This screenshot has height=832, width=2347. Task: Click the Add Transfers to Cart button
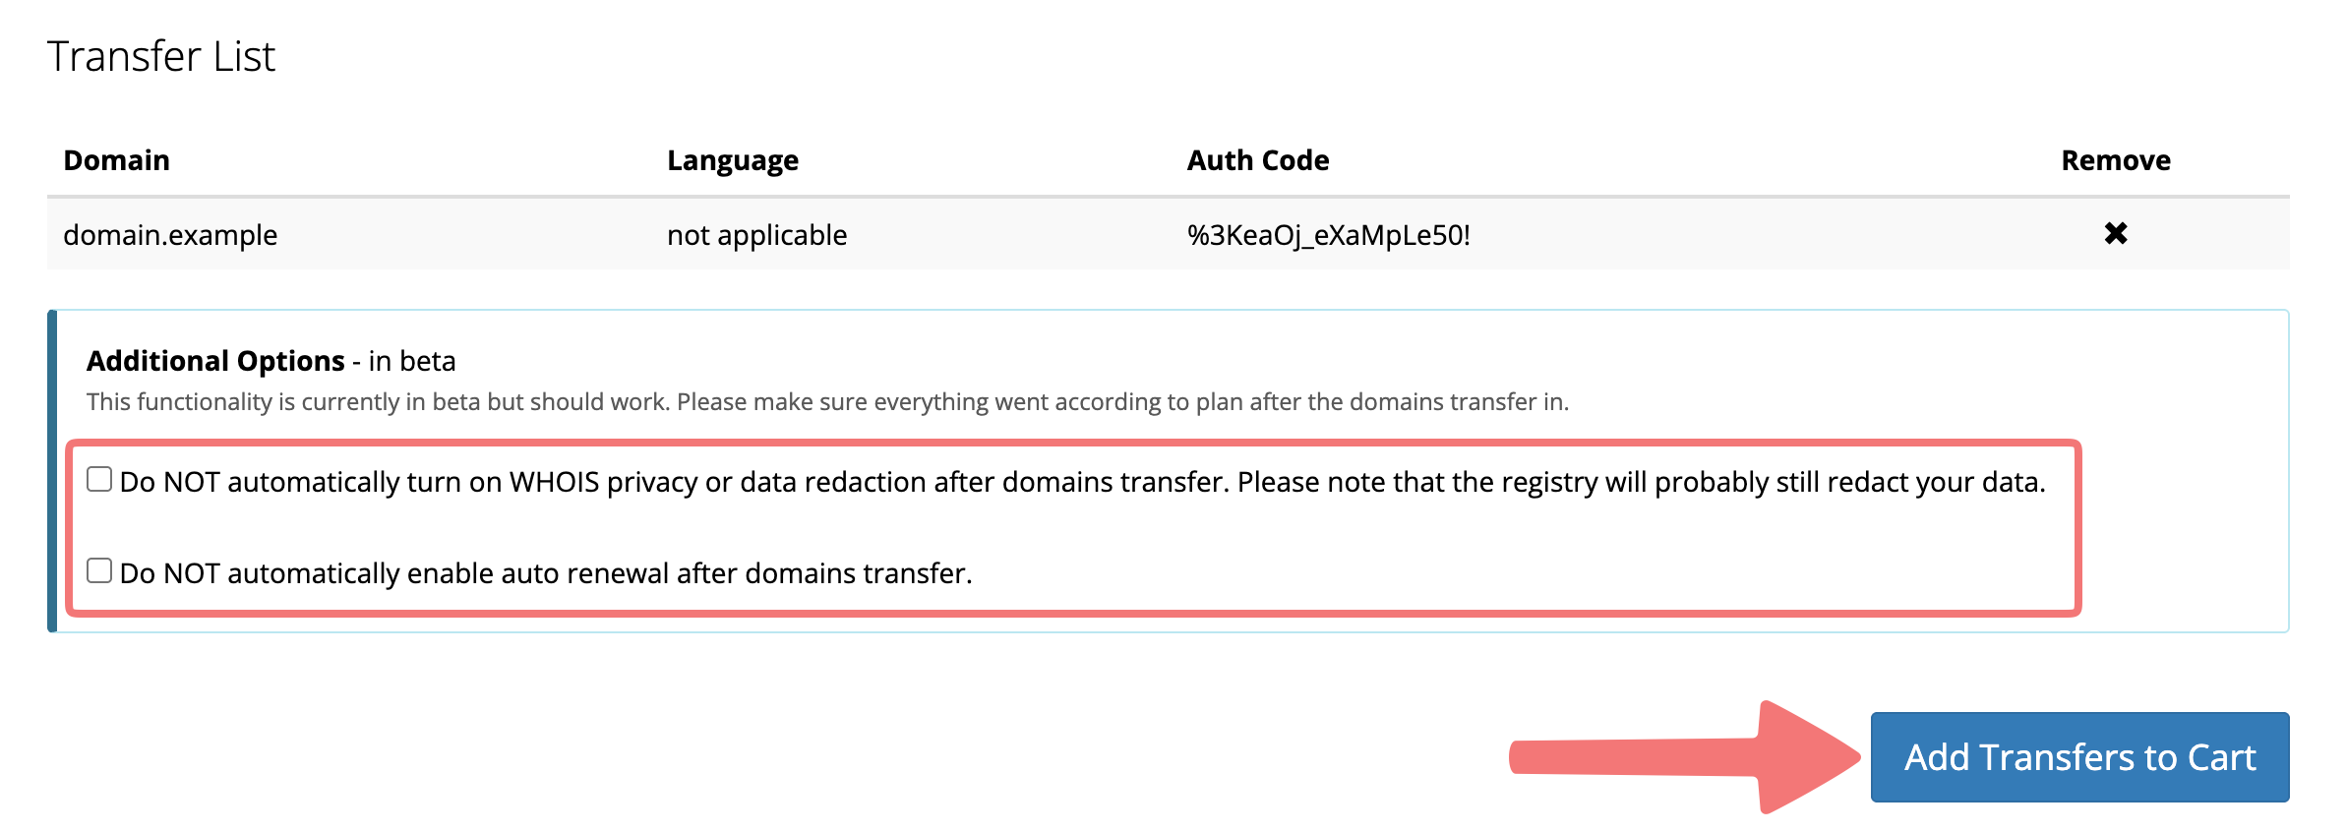coord(2078,757)
